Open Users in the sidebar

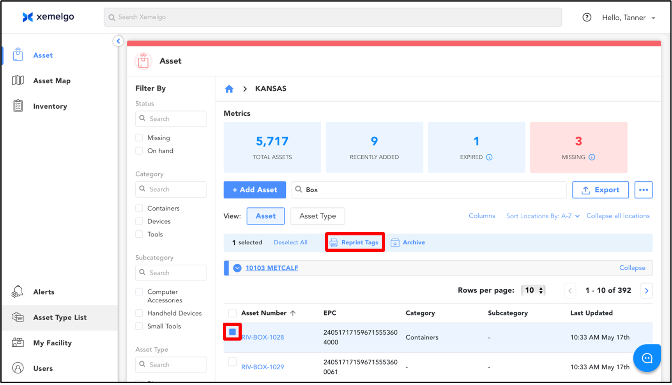(43, 368)
